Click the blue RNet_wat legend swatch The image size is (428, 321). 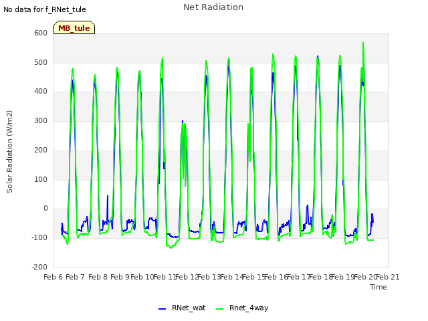point(162,309)
